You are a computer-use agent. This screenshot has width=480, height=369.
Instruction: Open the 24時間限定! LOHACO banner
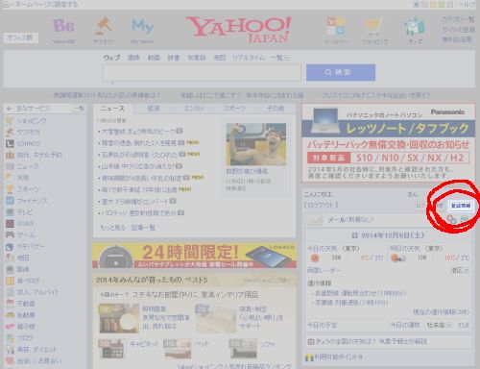click(194, 256)
